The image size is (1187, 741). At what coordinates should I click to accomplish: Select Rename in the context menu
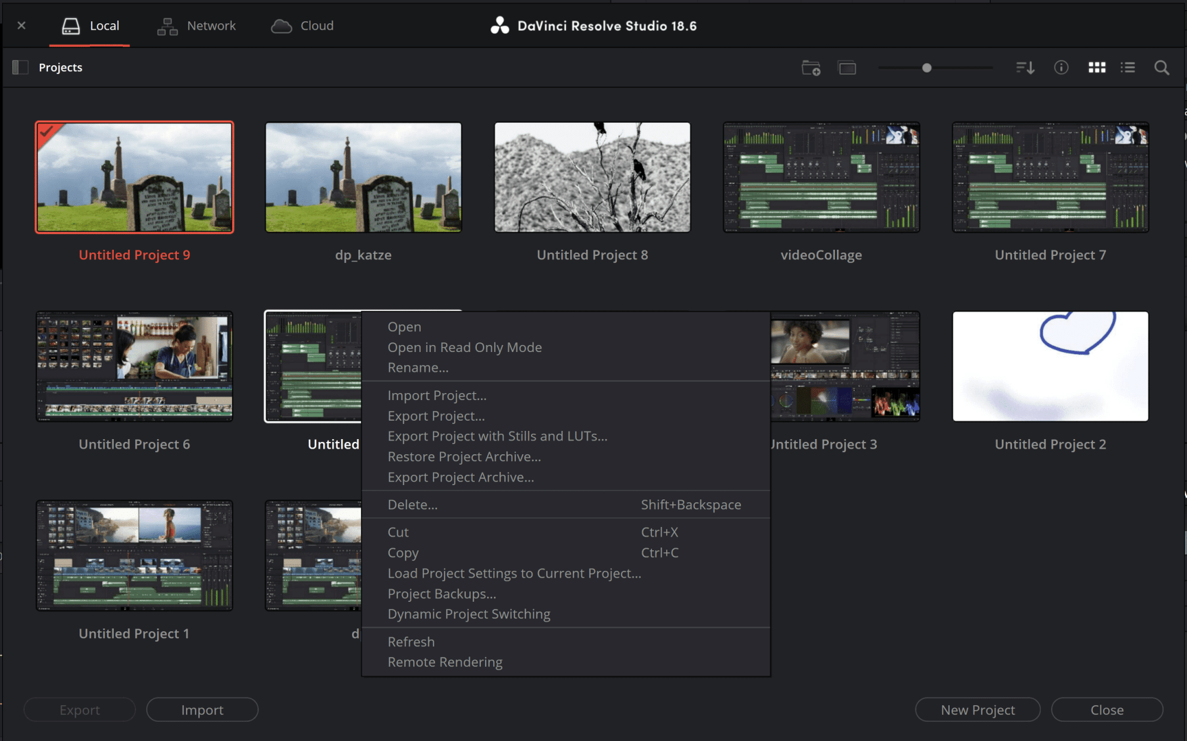tap(418, 367)
